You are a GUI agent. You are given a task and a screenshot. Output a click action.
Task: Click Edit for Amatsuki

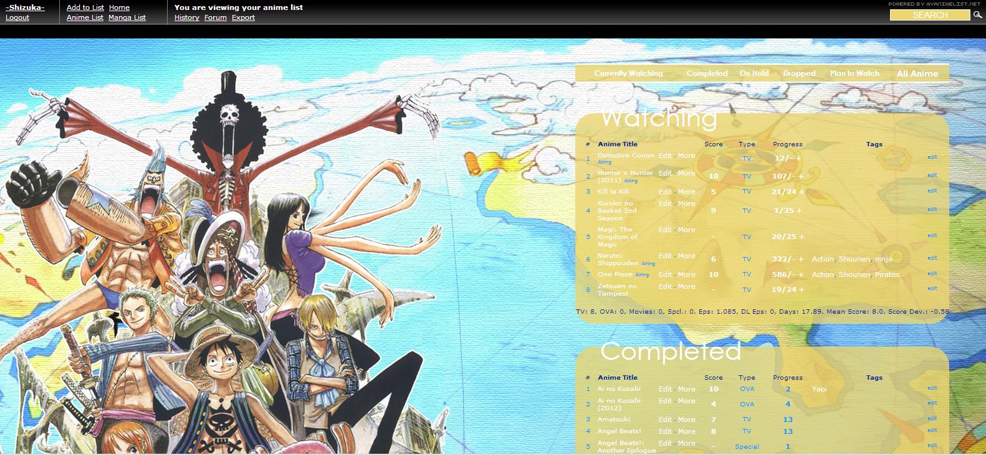pyautogui.click(x=665, y=420)
